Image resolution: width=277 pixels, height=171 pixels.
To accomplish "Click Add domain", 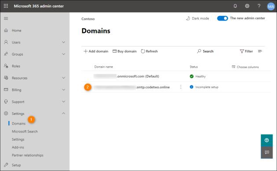I will click(x=96, y=51).
